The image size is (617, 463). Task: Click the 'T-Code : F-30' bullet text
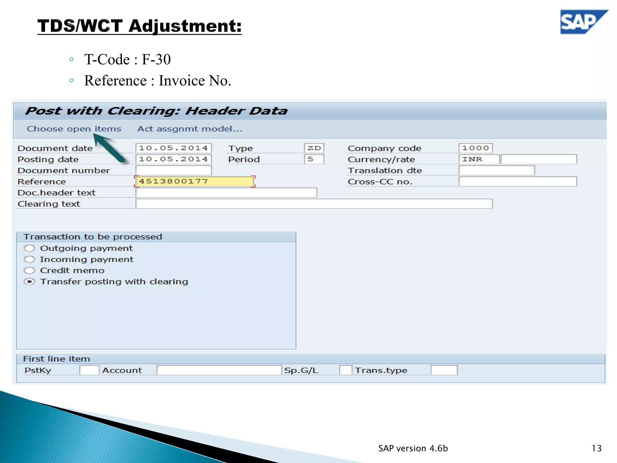pyautogui.click(x=127, y=59)
